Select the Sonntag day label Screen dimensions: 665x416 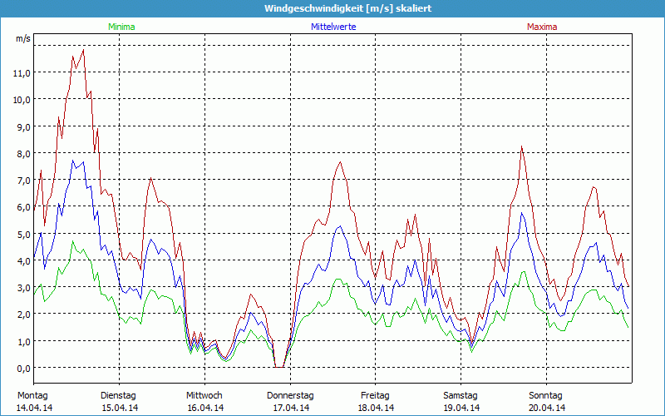coord(546,395)
